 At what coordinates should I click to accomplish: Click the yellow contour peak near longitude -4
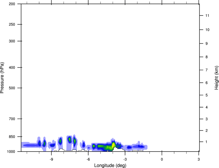coord(113,145)
